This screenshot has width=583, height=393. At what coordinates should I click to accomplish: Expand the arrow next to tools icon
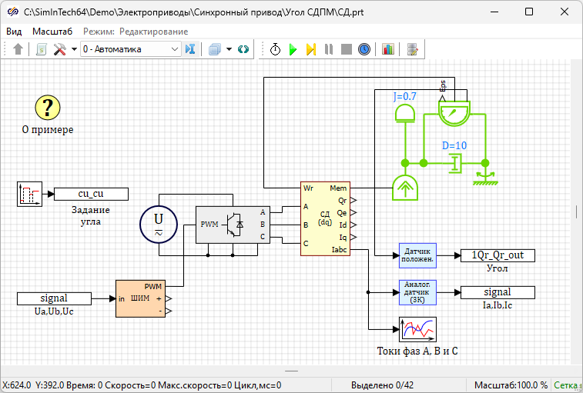coord(74,49)
